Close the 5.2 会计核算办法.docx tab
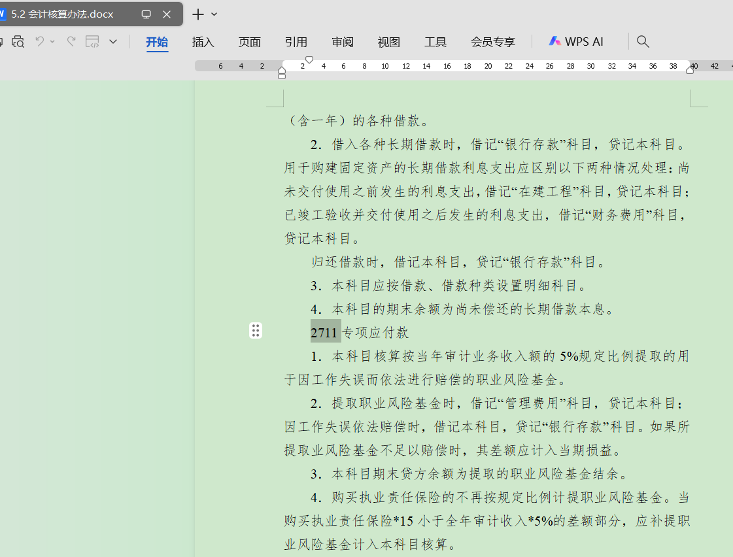The width and height of the screenshot is (733, 557). (x=167, y=14)
